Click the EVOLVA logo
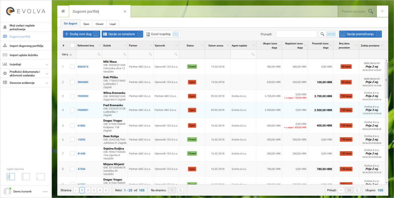The height and width of the screenshot is (198, 394). [x=25, y=11]
